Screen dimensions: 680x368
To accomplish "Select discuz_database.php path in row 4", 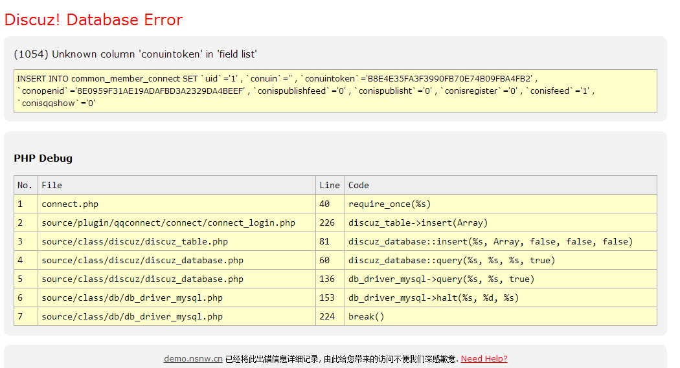I will point(177,260).
